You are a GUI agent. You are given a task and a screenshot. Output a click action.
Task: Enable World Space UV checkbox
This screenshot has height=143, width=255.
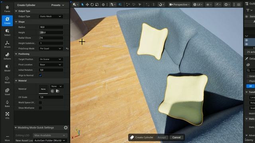click(x=40, y=102)
